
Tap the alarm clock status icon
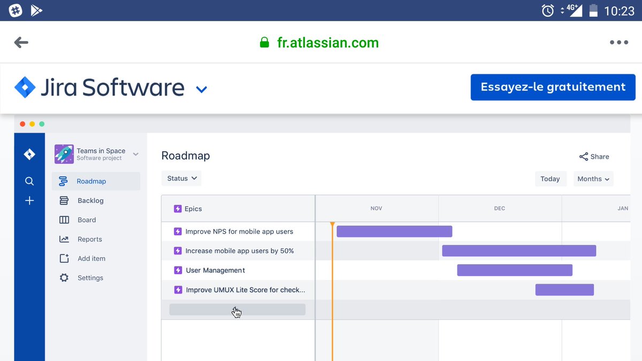coord(548,10)
